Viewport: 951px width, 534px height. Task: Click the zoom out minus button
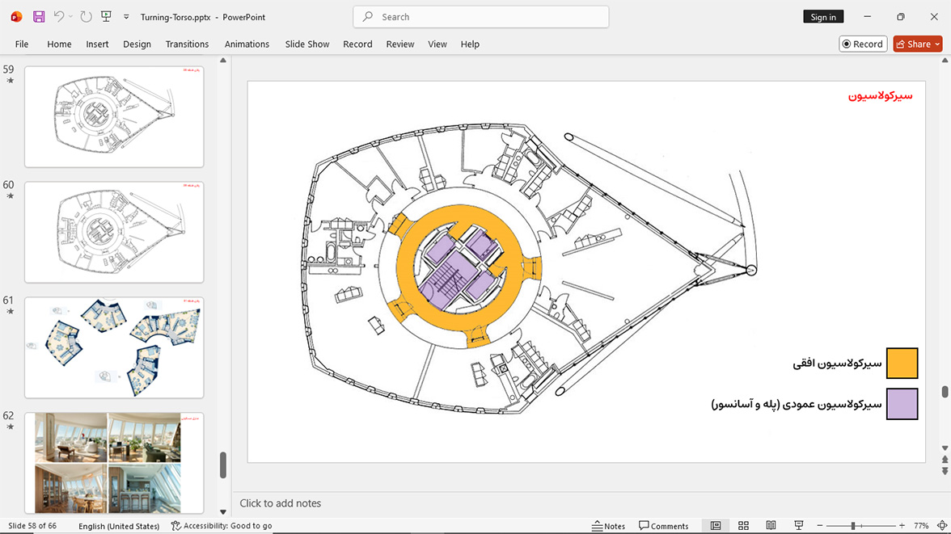820,526
